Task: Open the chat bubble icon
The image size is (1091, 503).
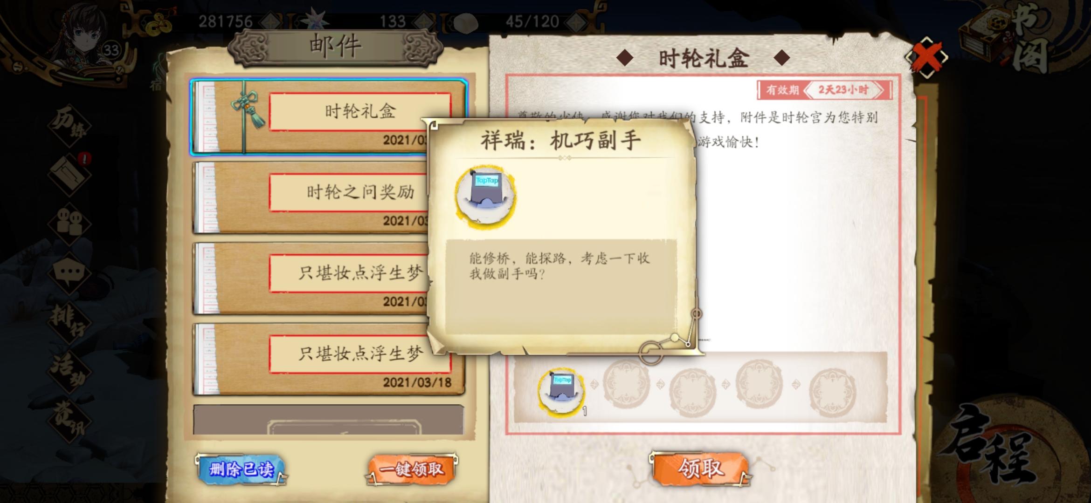Action: tap(70, 273)
